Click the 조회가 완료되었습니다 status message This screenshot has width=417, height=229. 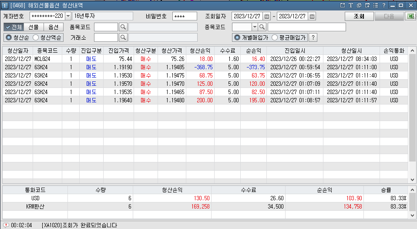point(90,225)
